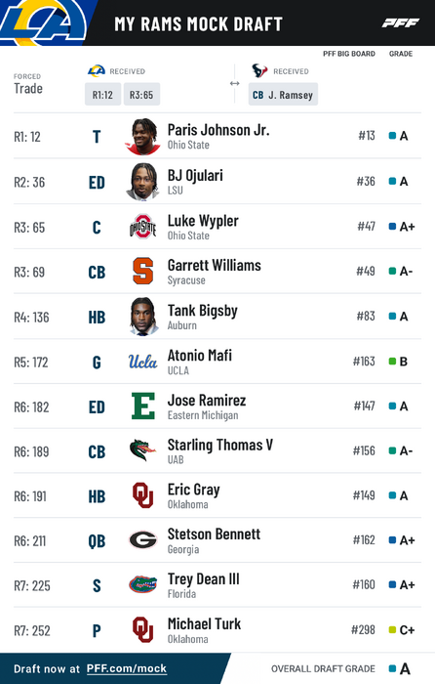
Task: Open the PFF.com/mock link
Action: 127,668
